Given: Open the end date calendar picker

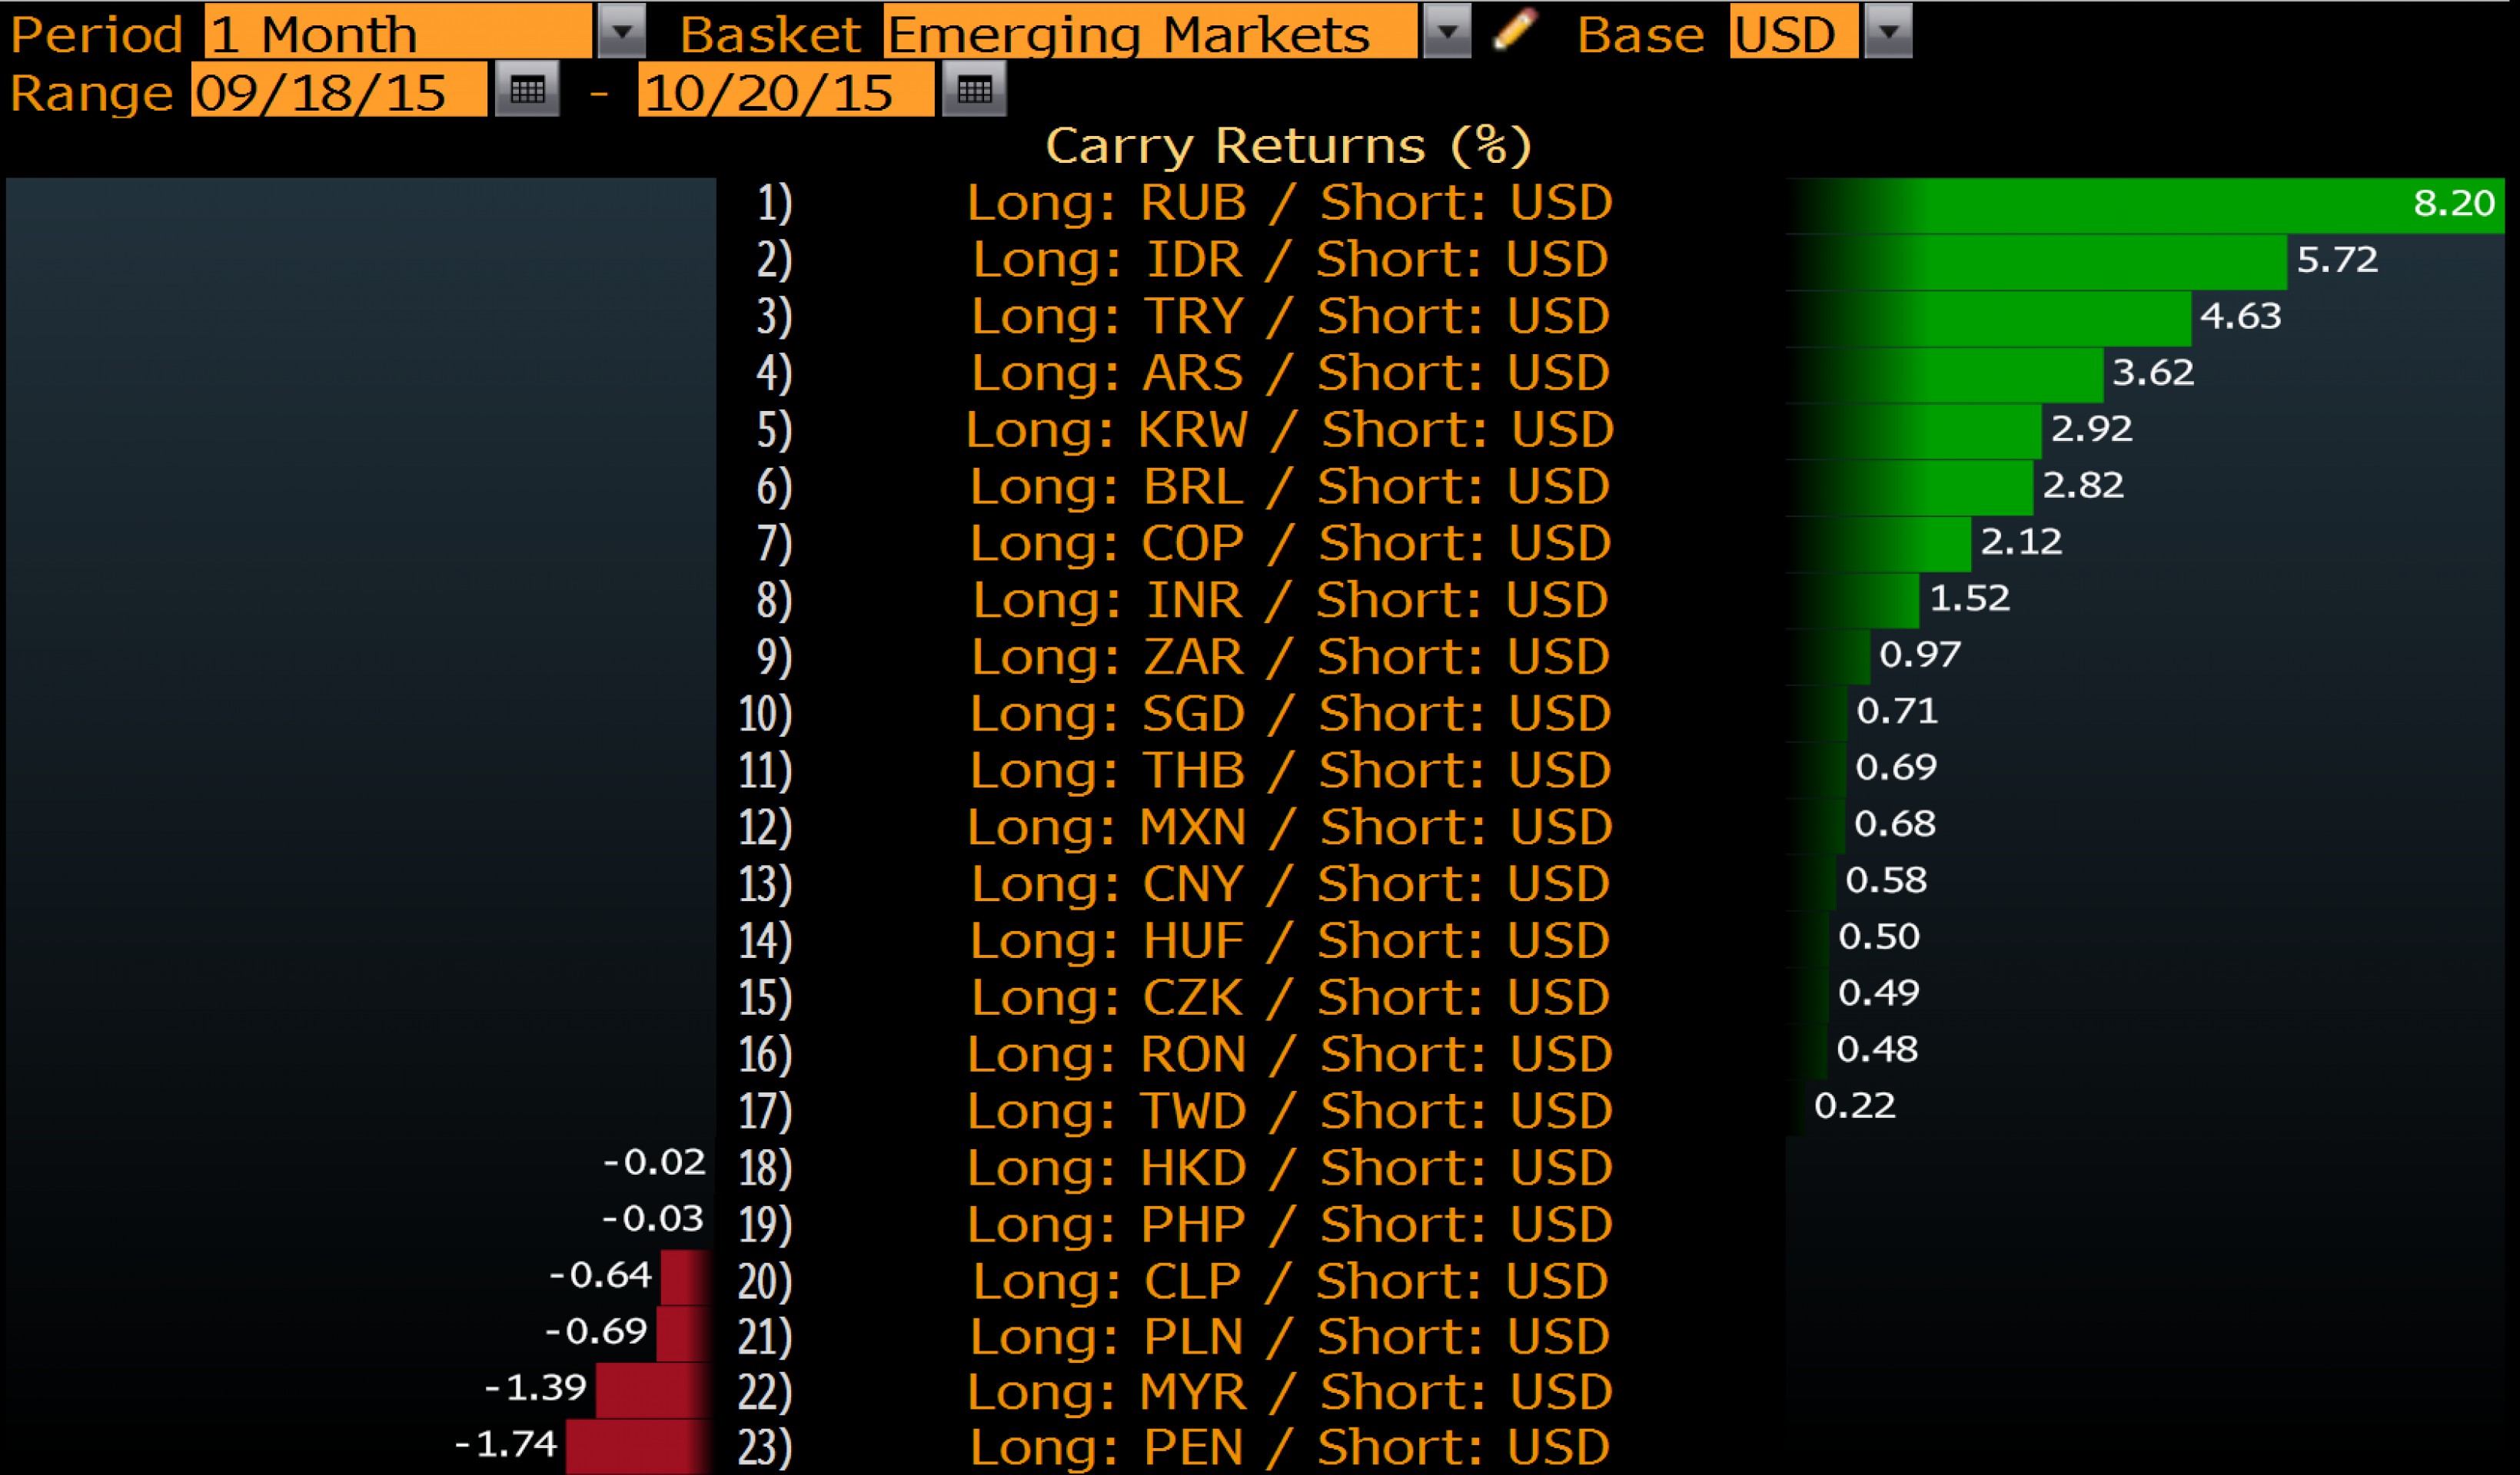Looking at the screenshot, I should (974, 91).
